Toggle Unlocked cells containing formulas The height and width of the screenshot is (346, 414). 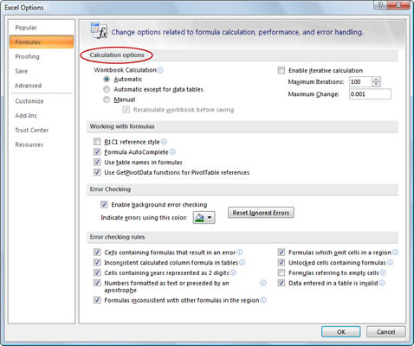281,262
